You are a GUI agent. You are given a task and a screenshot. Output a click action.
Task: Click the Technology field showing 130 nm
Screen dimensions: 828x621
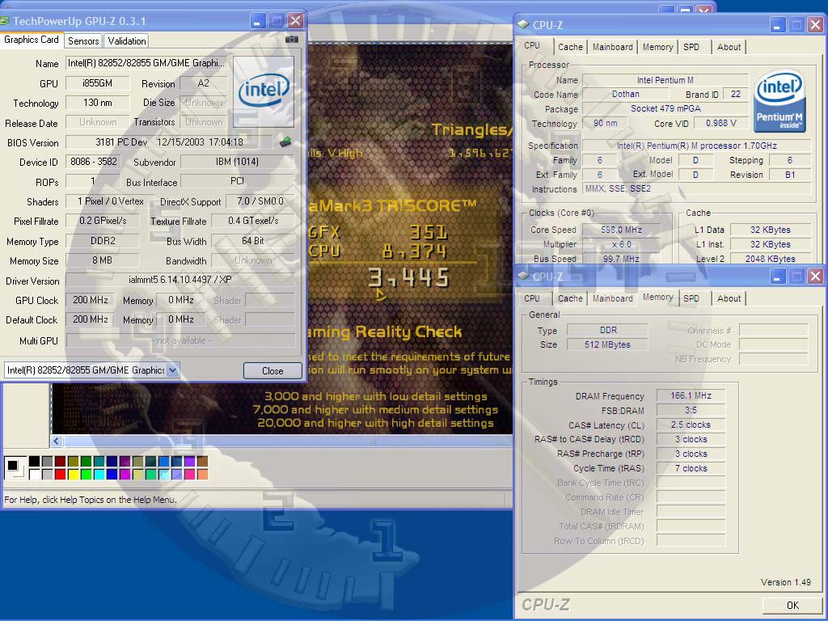coord(97,103)
